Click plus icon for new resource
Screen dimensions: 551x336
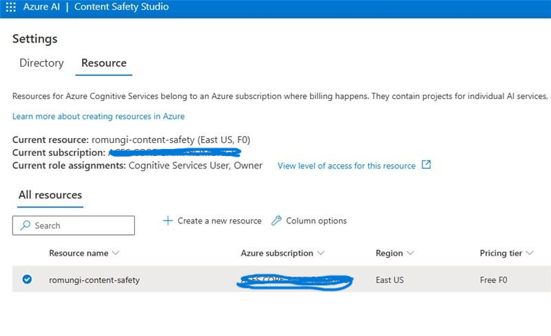click(168, 221)
